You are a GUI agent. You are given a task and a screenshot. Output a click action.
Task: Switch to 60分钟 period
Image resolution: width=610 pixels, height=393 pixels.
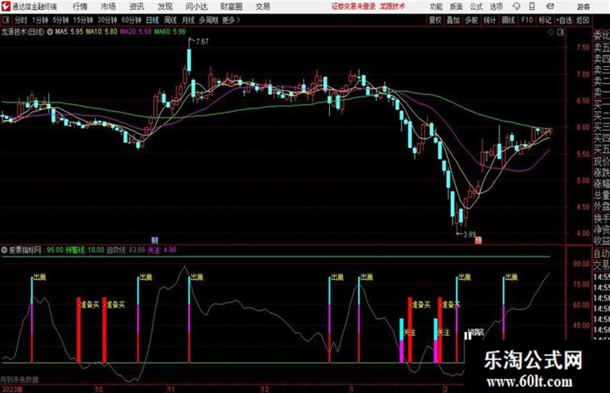[x=131, y=20]
